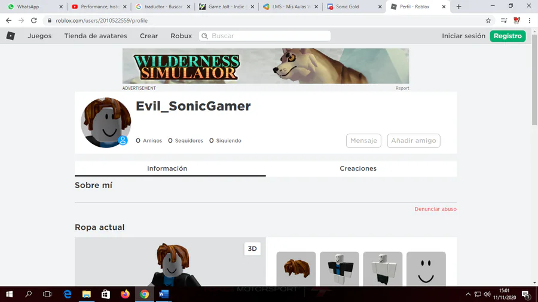Click the volume speaker tray icon
Screen dimensions: 538x302
click(x=487, y=294)
